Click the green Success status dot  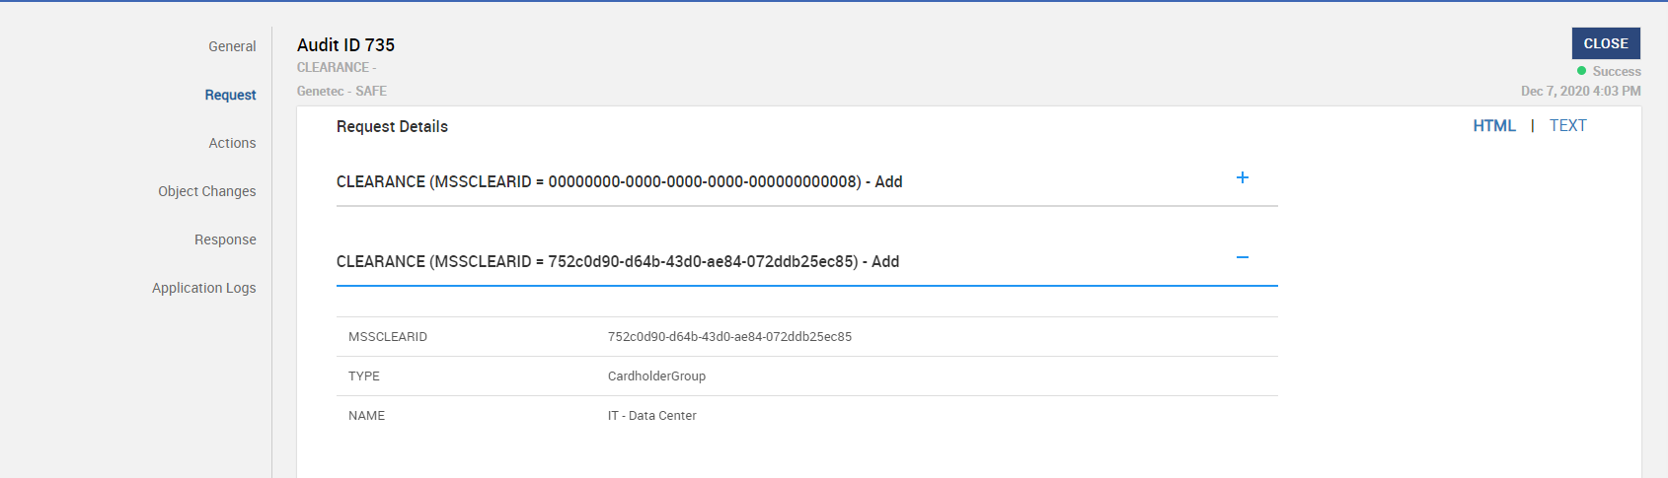pos(1581,71)
